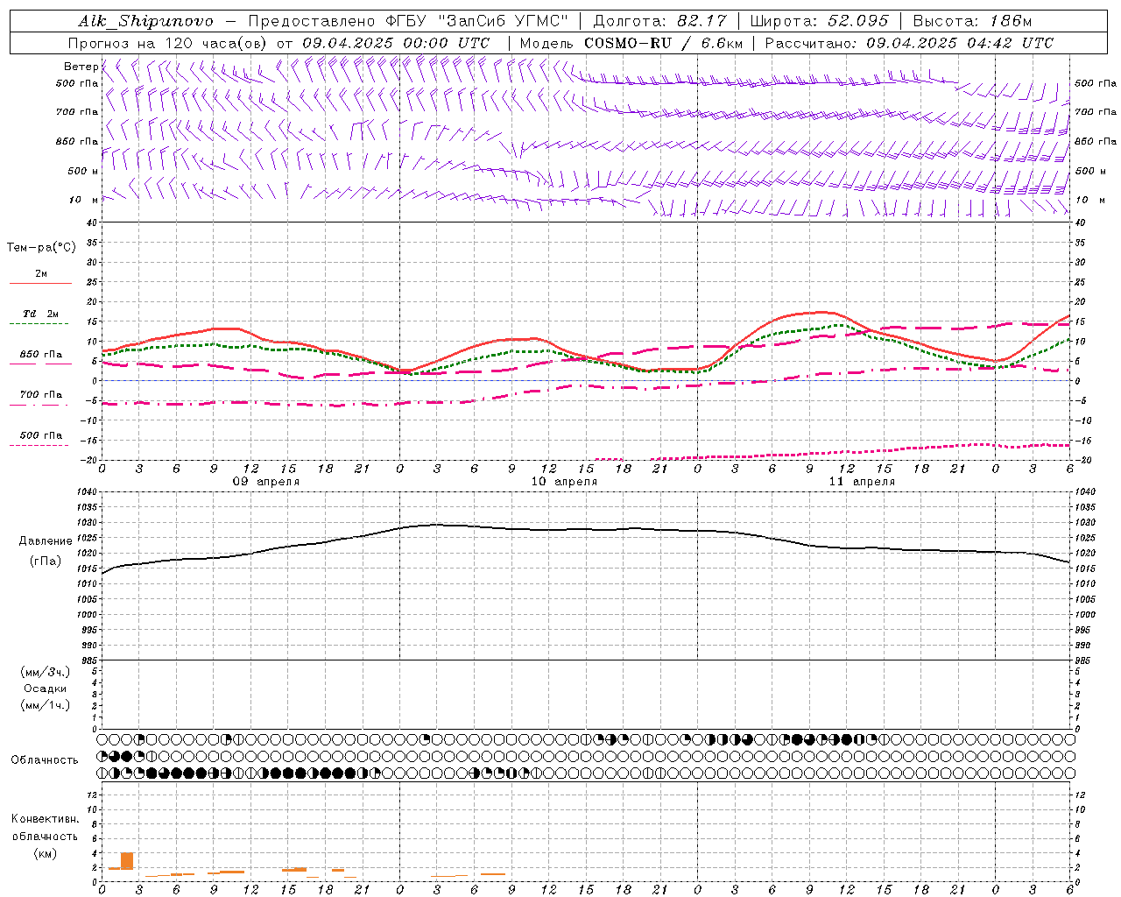Image resolution: width=1121 pixels, height=897 pixels.
Task: Click the tallest orange convective cloud bar
Action: (127, 860)
